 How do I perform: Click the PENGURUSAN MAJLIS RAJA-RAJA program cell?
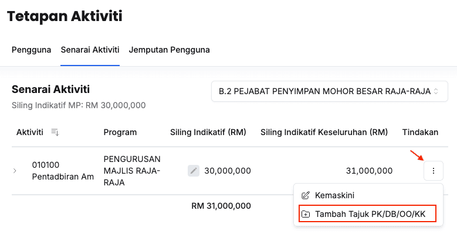click(x=132, y=171)
